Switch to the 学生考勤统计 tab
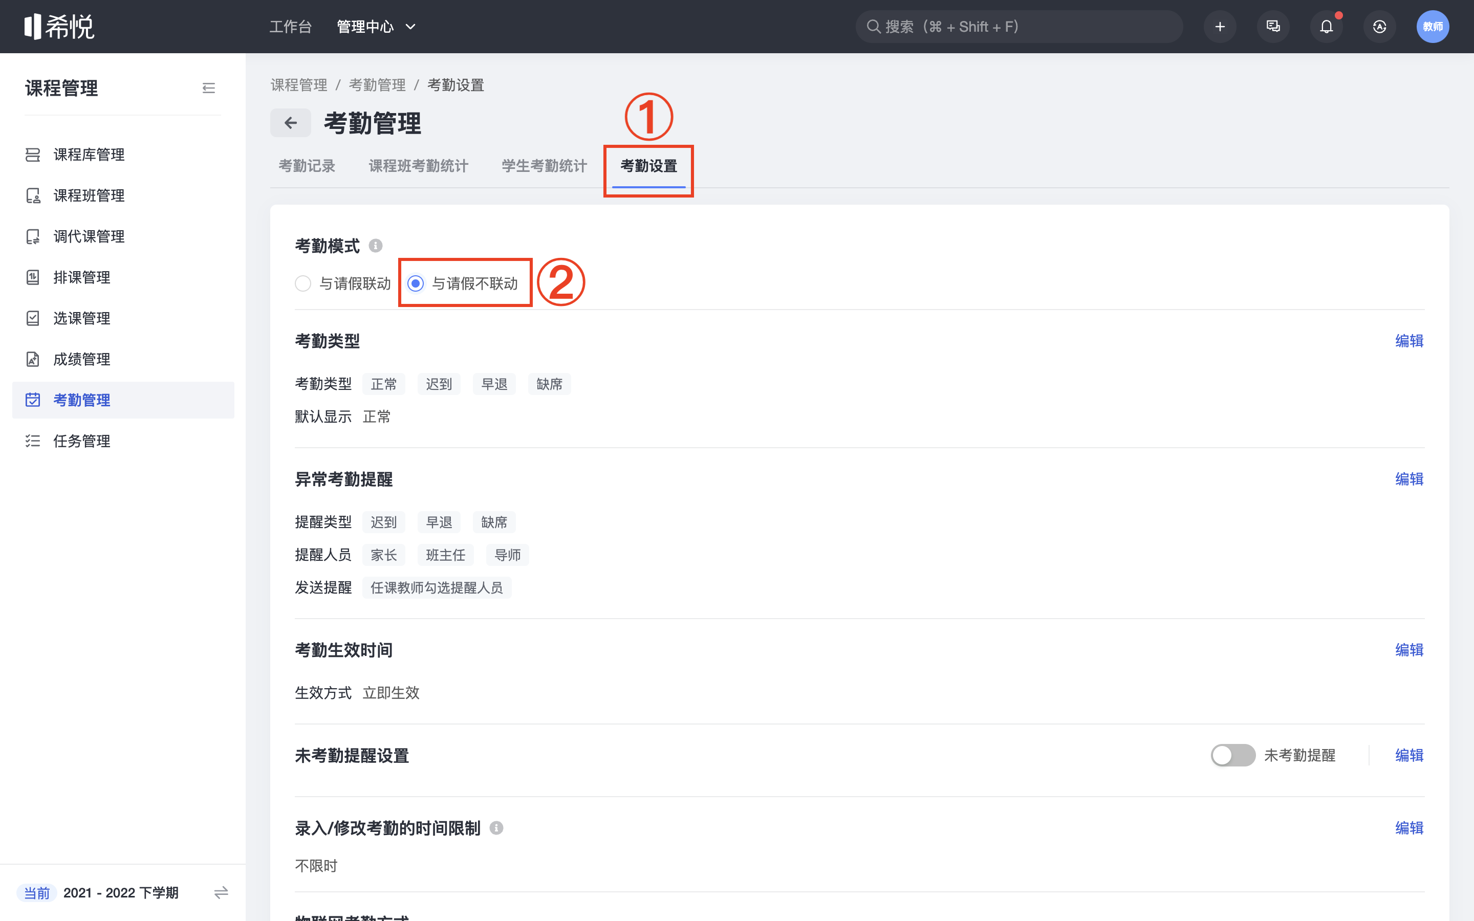Screen dimensions: 1474x921 click(545, 166)
